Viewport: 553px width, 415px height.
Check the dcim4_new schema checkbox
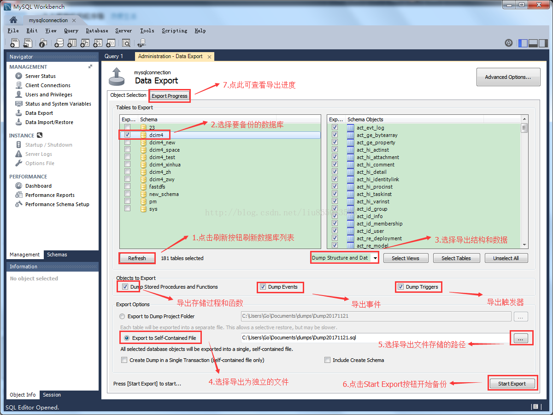click(x=127, y=142)
